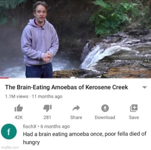Viewport: 151px width, 150px height.
Task: Dislike the video with thumbs down icon
Action: 48,108
